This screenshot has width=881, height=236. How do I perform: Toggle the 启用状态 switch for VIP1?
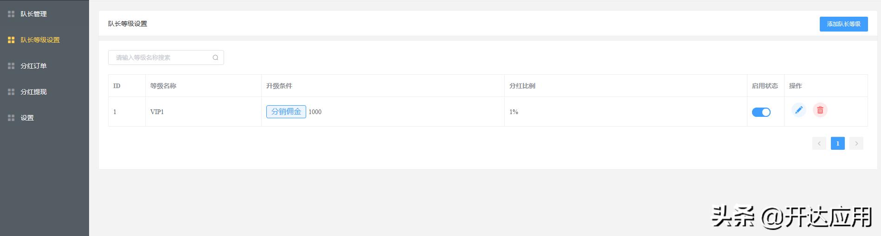tap(761, 112)
